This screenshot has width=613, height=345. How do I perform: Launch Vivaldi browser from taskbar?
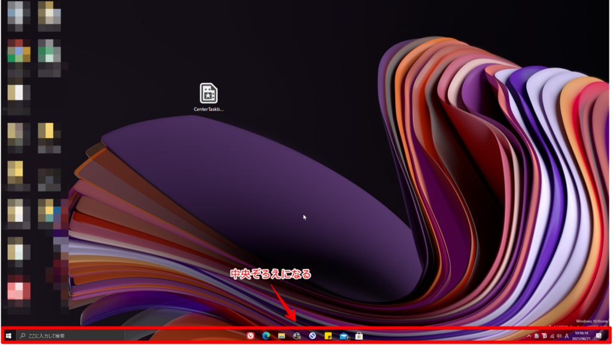[x=251, y=335]
